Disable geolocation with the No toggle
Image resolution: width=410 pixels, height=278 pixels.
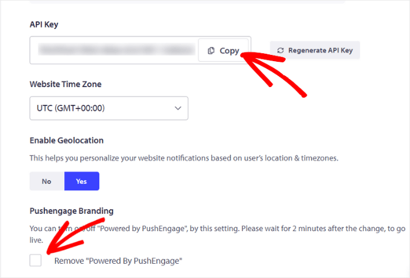pos(46,182)
